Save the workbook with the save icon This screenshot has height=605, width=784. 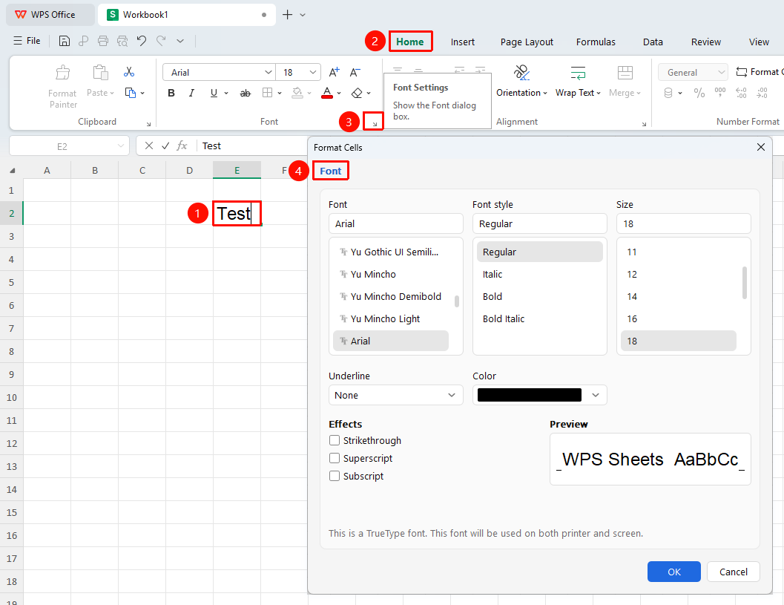pyautogui.click(x=64, y=41)
